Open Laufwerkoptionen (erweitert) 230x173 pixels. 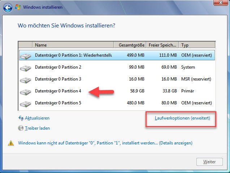pos(182,118)
